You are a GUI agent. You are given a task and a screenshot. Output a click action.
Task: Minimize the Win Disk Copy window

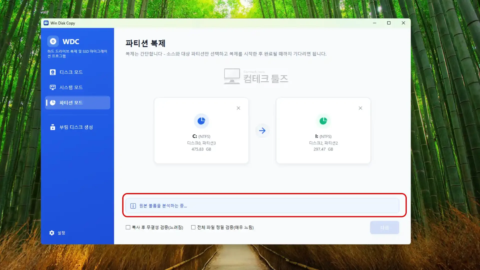pyautogui.click(x=374, y=23)
